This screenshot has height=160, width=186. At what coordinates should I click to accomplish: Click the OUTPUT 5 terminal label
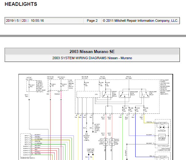pos(26,155)
